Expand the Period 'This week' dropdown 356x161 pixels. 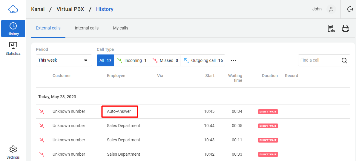pyautogui.click(x=64, y=60)
